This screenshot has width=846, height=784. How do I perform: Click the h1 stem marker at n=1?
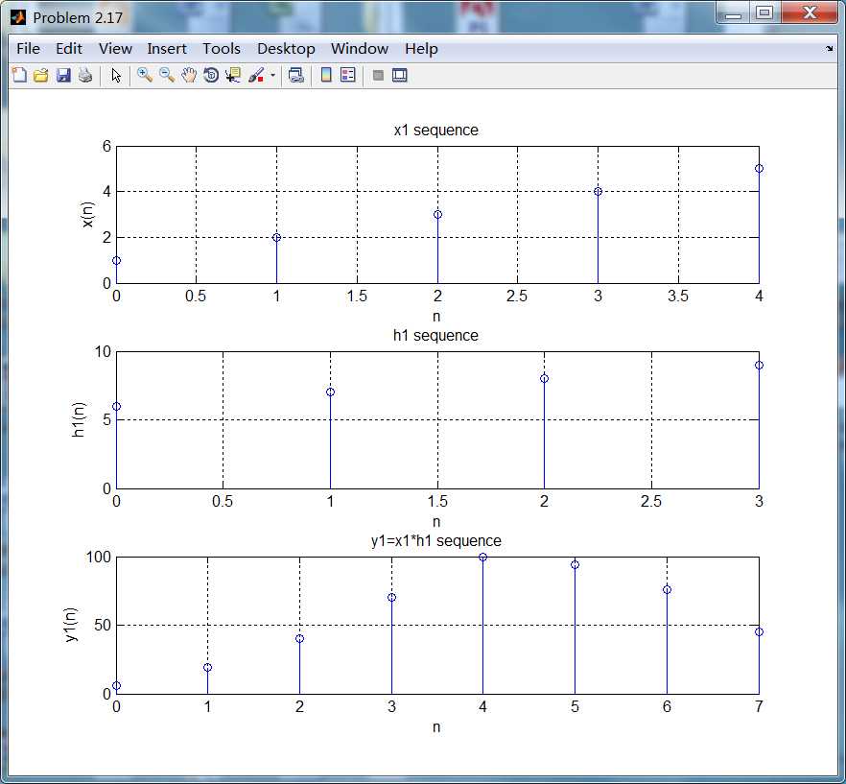coord(330,392)
